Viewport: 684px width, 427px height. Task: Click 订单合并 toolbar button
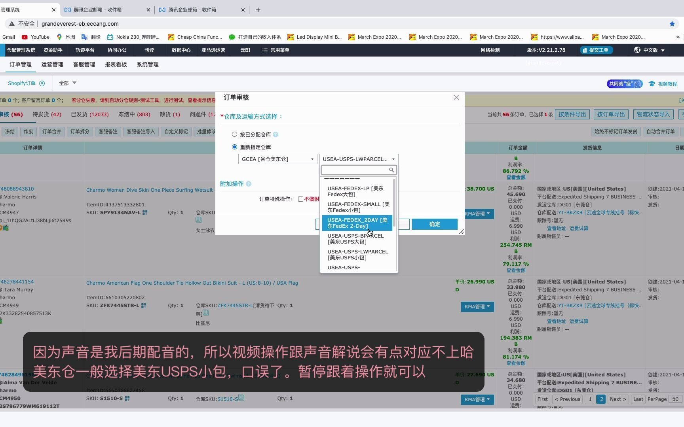click(x=52, y=132)
